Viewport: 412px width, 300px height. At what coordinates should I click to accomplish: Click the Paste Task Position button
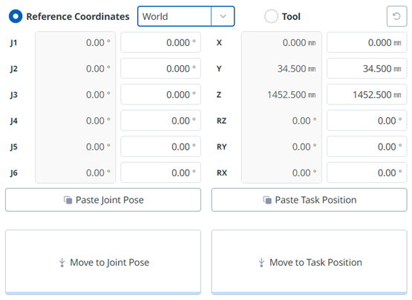[x=310, y=200]
